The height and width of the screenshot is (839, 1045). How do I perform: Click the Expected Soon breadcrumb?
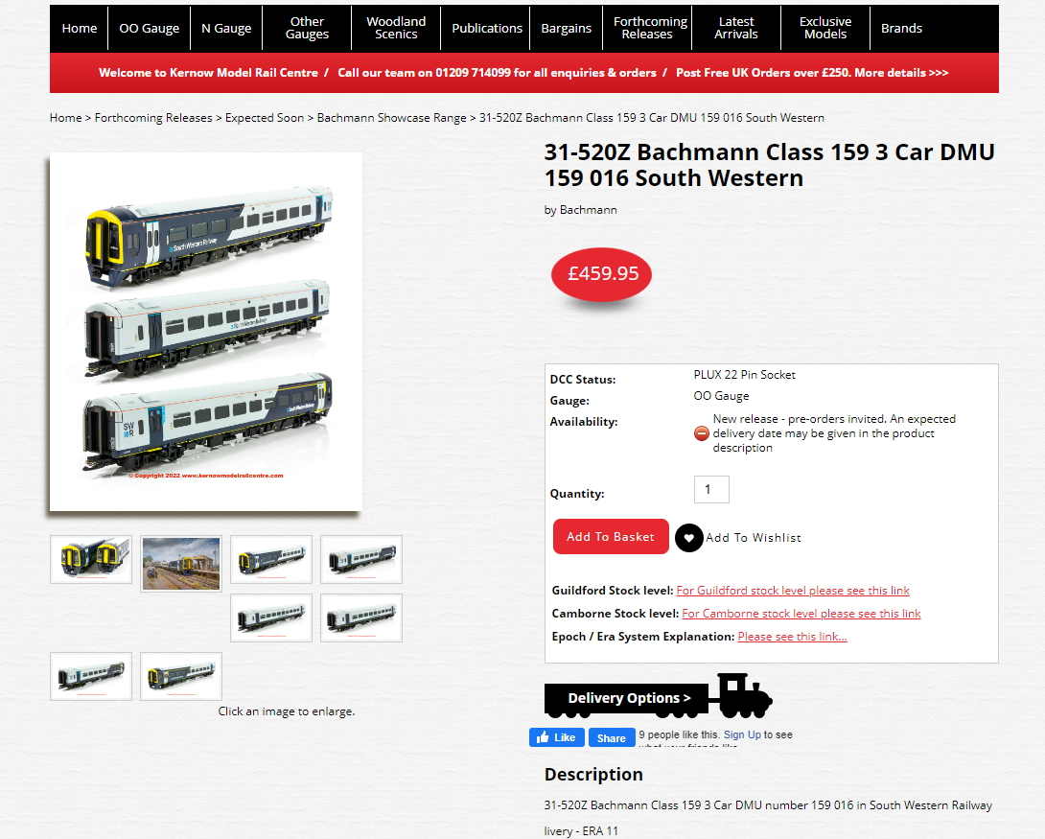click(264, 118)
